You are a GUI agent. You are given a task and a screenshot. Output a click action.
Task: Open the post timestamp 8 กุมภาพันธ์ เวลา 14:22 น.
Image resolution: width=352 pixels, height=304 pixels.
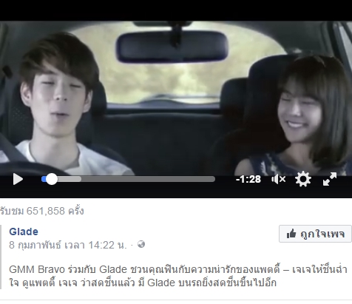click(68, 245)
